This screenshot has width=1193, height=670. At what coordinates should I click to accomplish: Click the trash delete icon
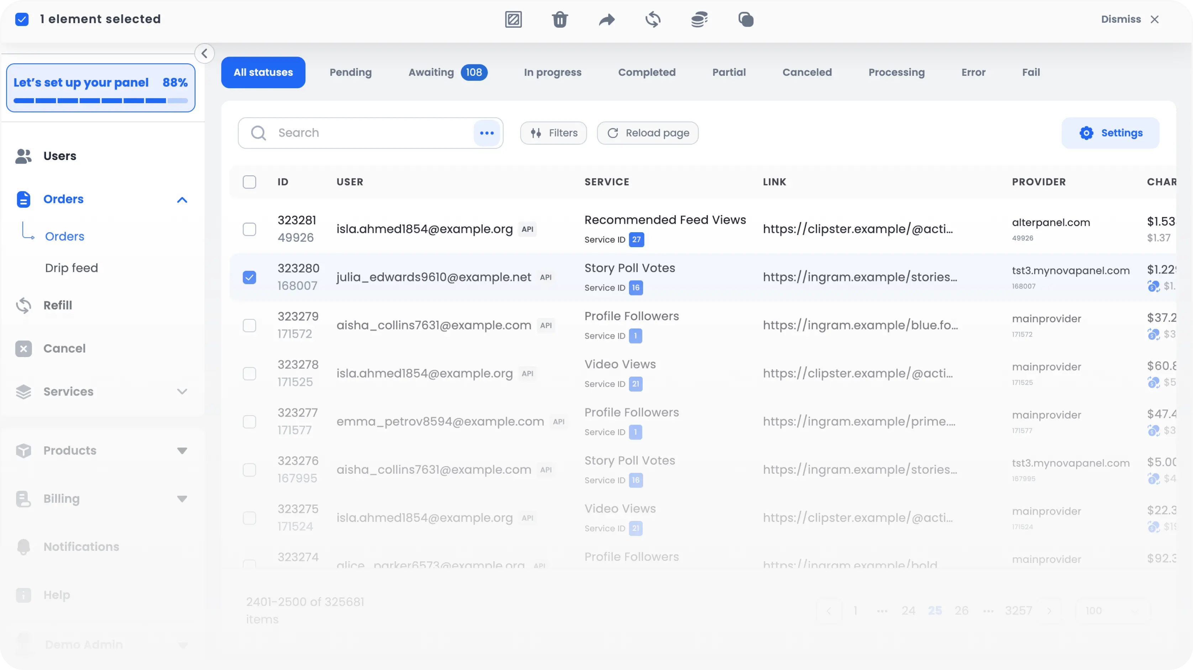[559, 20]
